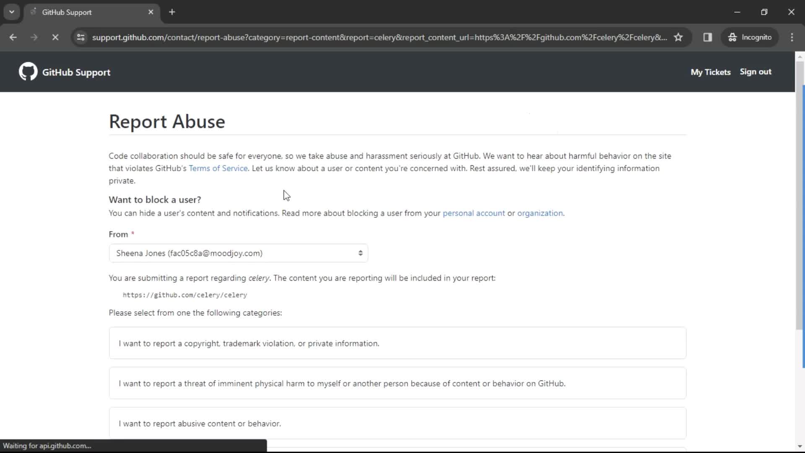Screen dimensions: 805x453
Task: Click the personal account link
Action: point(474,213)
